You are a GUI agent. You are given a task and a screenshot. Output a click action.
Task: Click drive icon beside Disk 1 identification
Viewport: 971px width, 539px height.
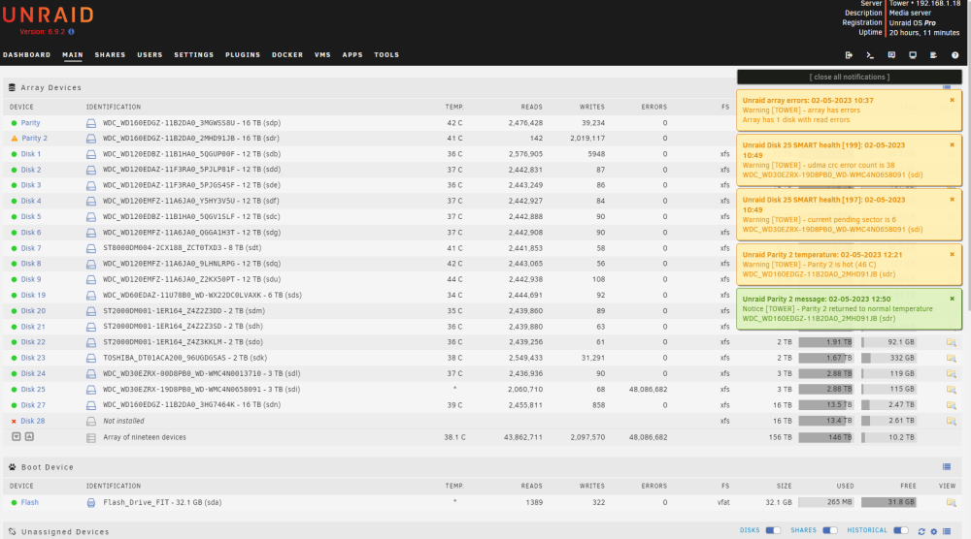click(91, 154)
